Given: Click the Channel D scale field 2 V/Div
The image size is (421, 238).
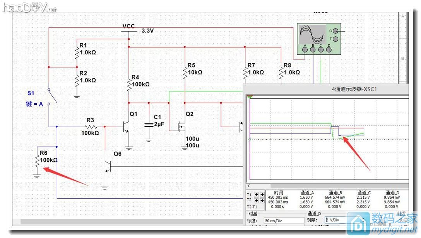Looking at the screenshot, I should click(334, 220).
